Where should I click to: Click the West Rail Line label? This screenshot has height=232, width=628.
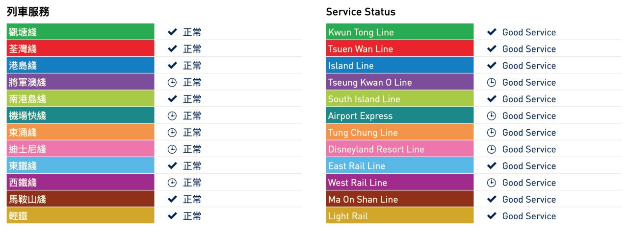(358, 183)
